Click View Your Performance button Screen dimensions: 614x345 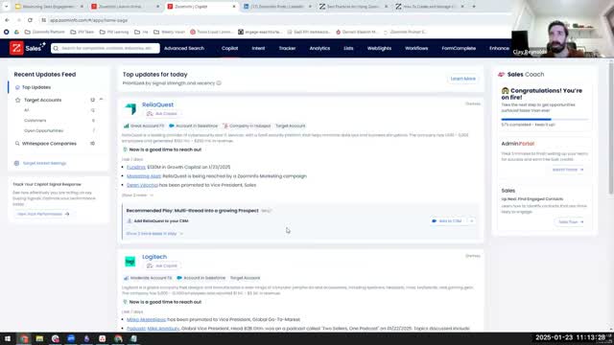(43, 214)
